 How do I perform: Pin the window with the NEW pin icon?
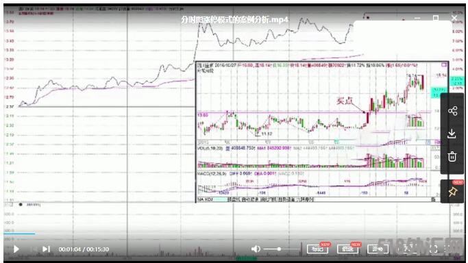coord(452,192)
